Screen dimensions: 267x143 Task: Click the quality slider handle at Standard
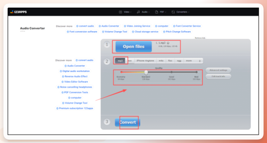coord(146,72)
